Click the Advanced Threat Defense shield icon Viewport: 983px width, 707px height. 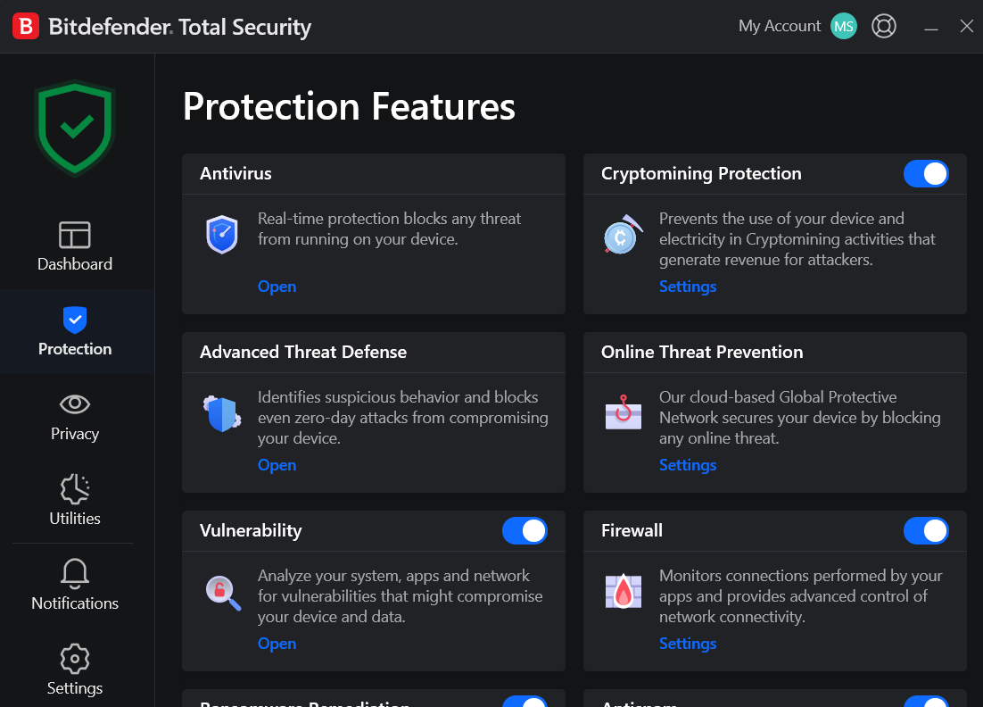[222, 413]
